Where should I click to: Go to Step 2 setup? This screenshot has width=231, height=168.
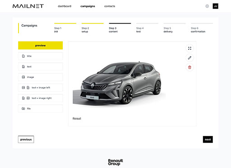[x=92, y=28]
